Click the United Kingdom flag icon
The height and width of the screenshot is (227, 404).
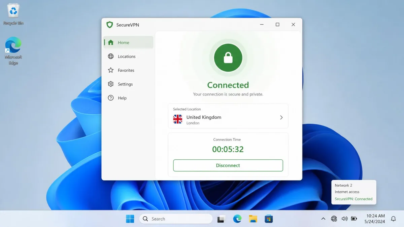(177, 119)
